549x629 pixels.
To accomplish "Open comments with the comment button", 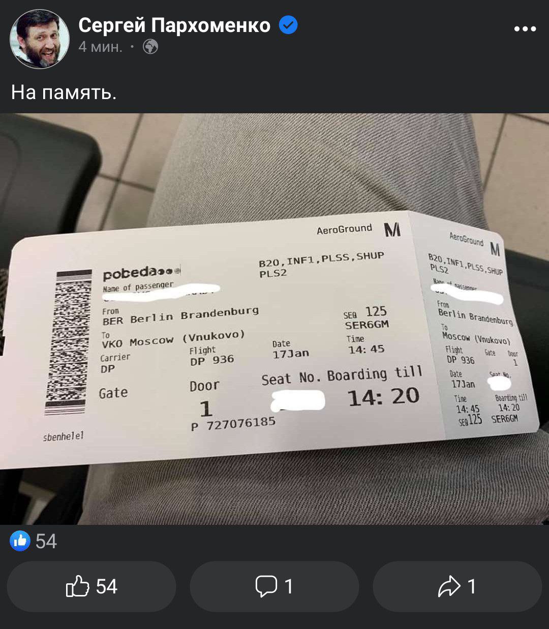I will click(274, 586).
